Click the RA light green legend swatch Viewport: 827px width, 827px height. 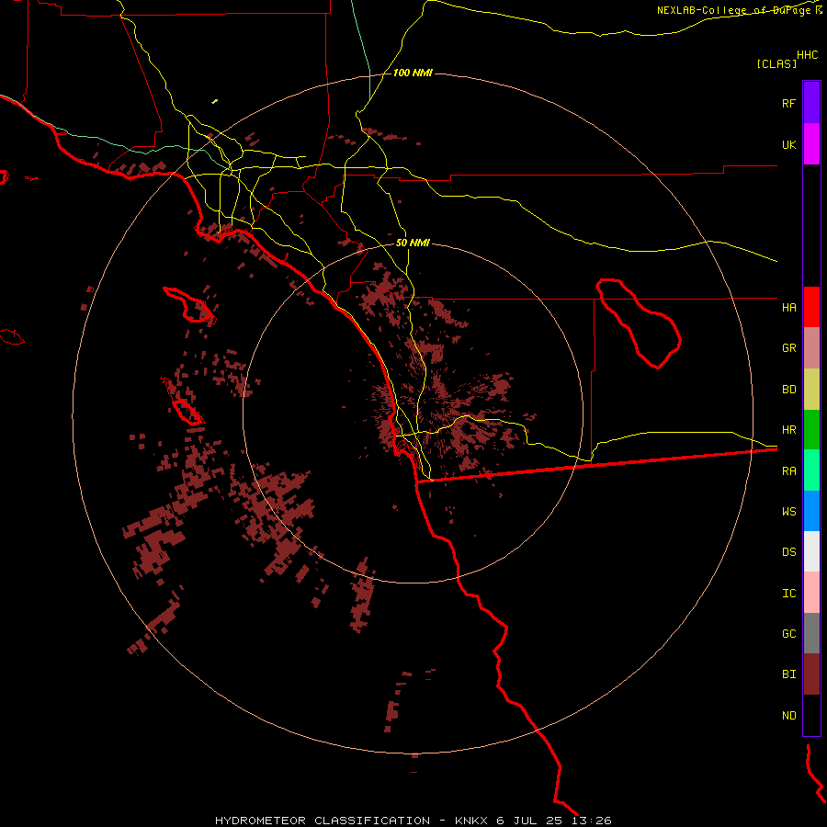click(811, 470)
